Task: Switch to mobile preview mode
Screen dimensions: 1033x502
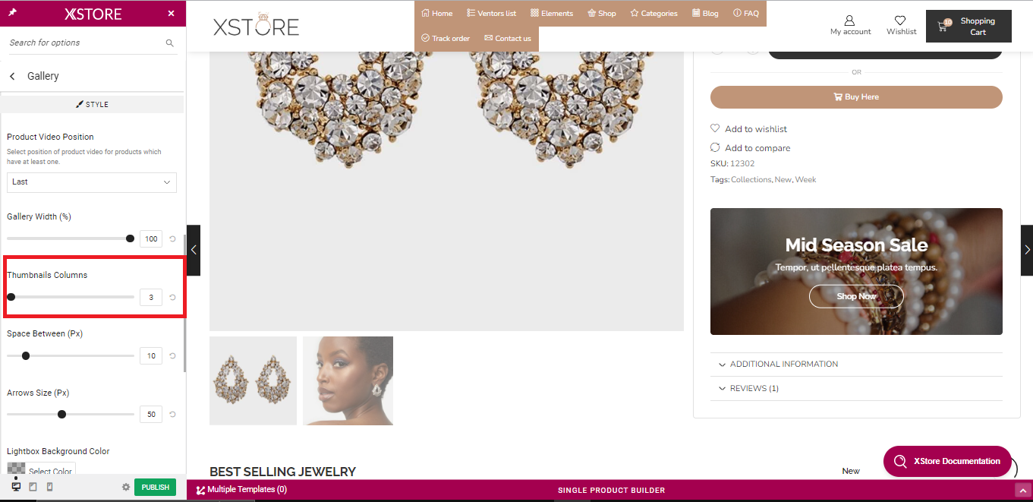Action: click(x=50, y=487)
